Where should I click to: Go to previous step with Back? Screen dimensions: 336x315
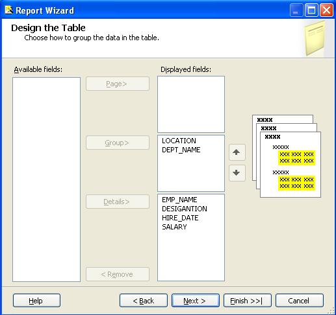(x=144, y=301)
